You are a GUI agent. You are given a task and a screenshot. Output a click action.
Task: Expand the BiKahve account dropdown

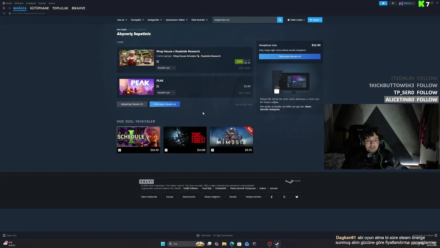point(407,3)
